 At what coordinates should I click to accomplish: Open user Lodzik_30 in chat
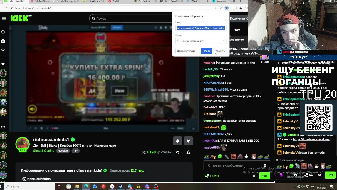[x=211, y=69]
